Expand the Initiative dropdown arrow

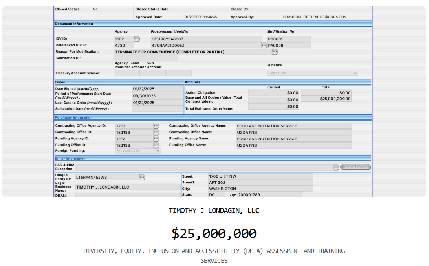[355, 73]
